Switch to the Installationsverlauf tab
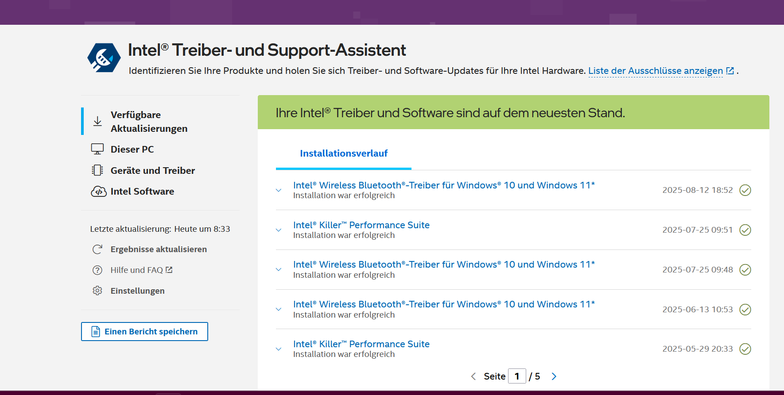Image resolution: width=784 pixels, height=395 pixels. [x=344, y=153]
